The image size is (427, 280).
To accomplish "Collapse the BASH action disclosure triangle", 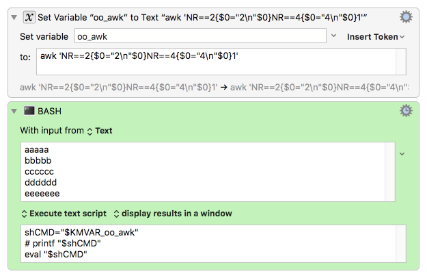I will tap(14, 110).
